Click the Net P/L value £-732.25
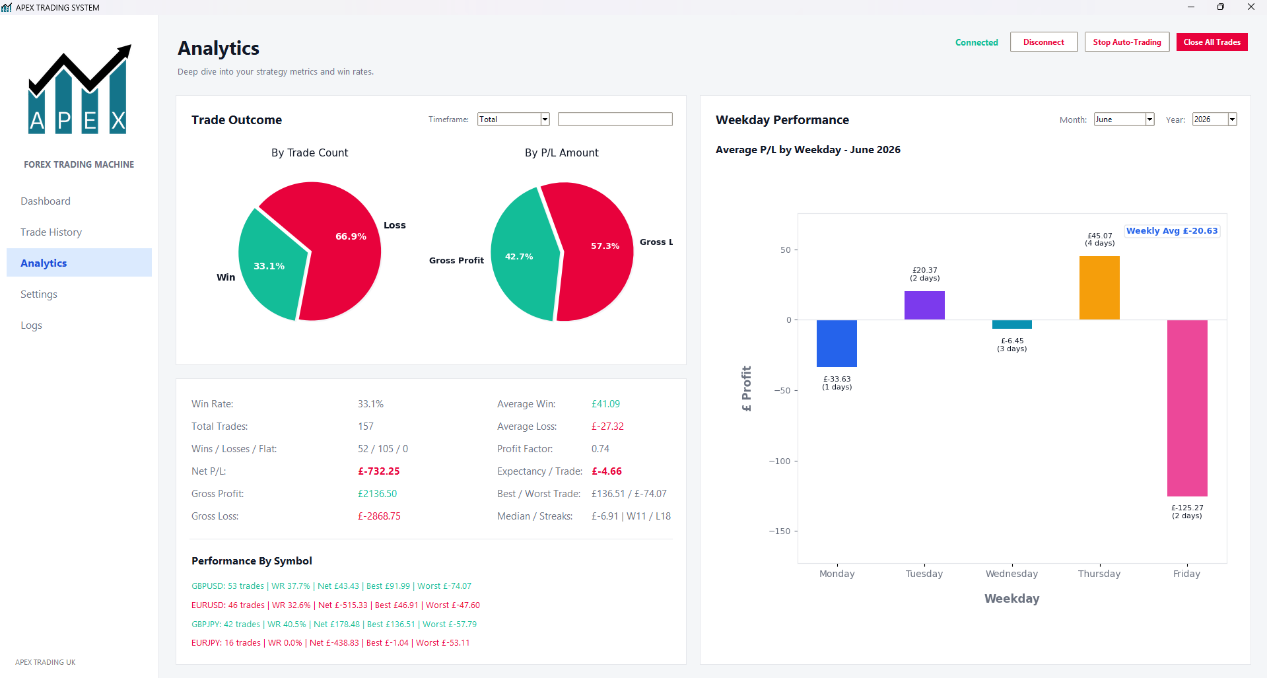The width and height of the screenshot is (1267, 678). (x=378, y=471)
